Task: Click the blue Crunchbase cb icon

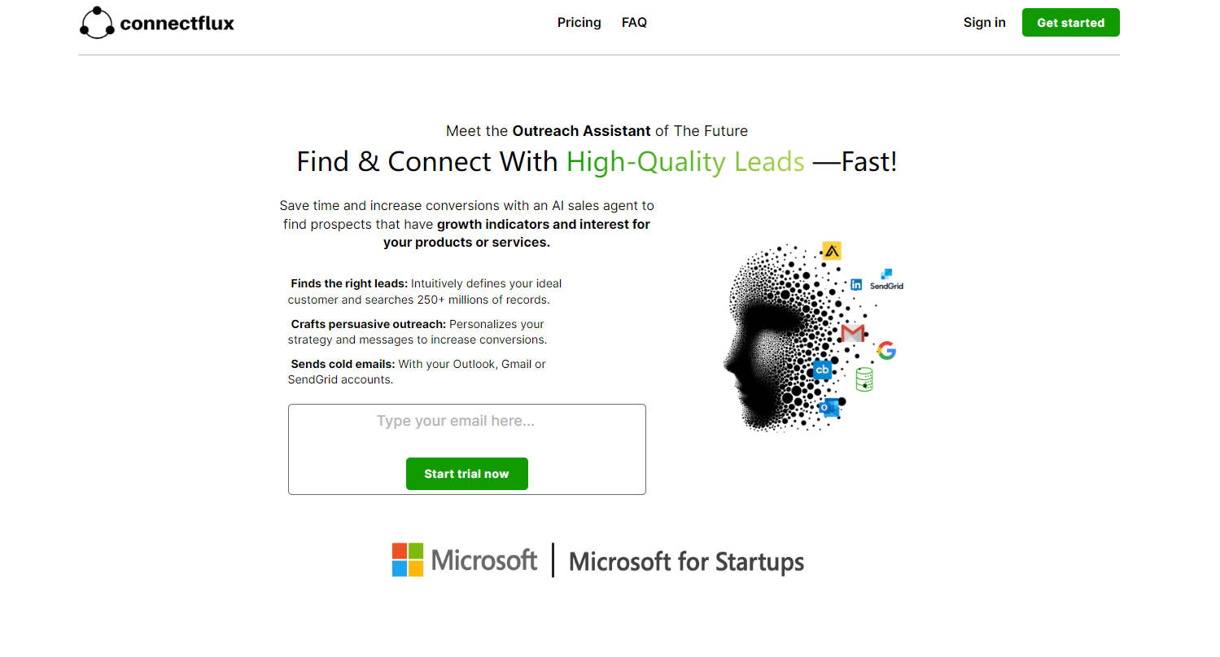Action: pyautogui.click(x=822, y=370)
